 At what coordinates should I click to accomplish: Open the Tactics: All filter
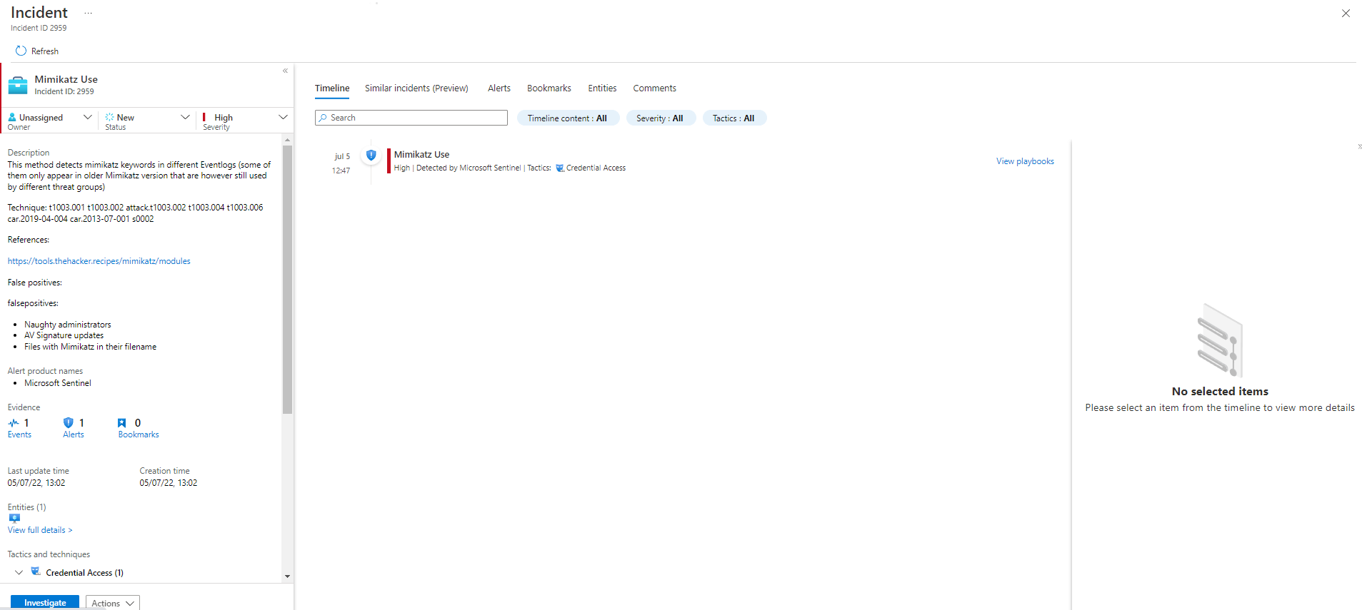click(733, 118)
